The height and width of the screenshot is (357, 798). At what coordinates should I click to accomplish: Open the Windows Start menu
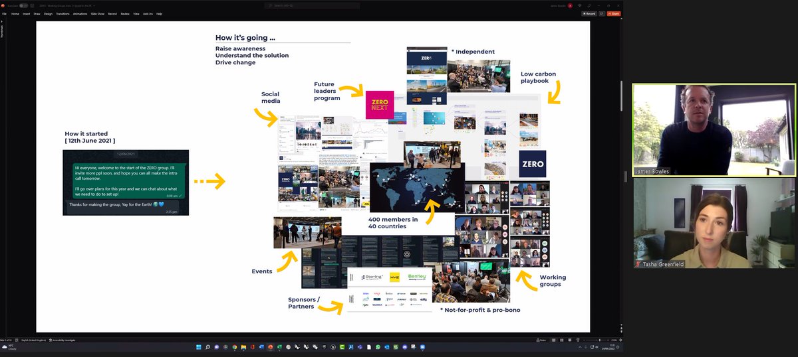coord(199,347)
